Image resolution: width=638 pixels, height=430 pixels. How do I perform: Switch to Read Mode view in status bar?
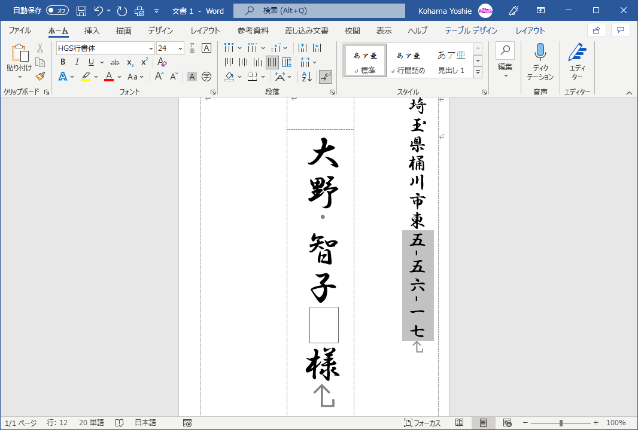pyautogui.click(x=460, y=423)
